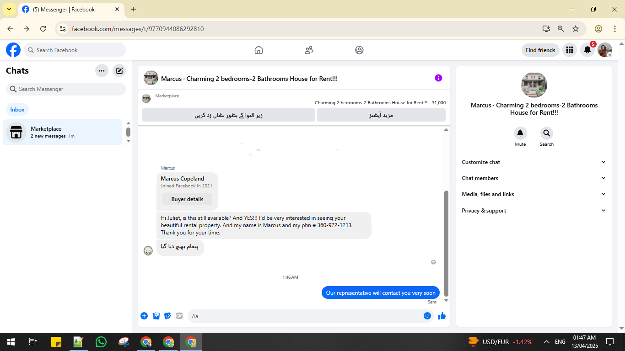View site information icon in address bar
Image resolution: width=625 pixels, height=351 pixels.
[63, 29]
